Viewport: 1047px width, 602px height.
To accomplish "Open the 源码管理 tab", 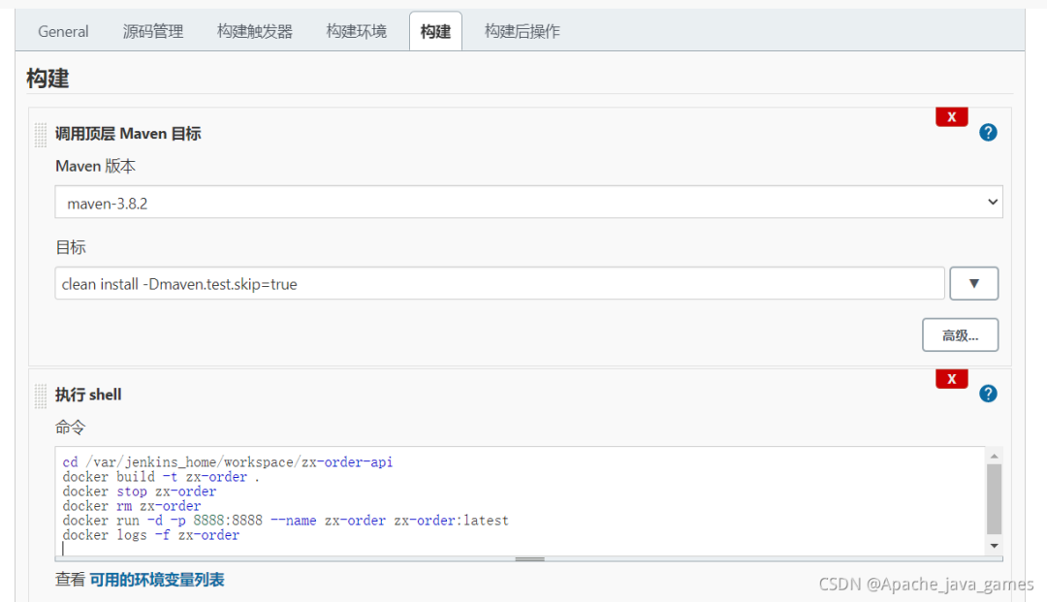I will click(152, 31).
